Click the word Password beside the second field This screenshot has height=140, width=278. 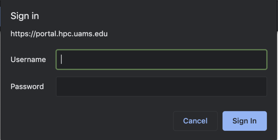point(27,87)
